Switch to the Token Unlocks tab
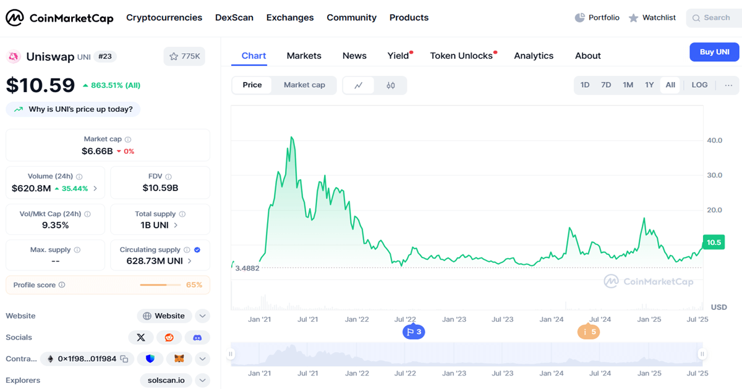 point(462,56)
